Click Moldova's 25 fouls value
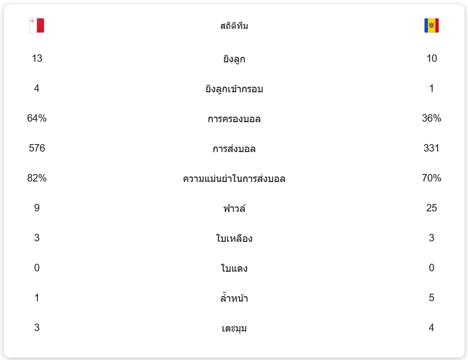The image size is (468, 360). point(431,208)
